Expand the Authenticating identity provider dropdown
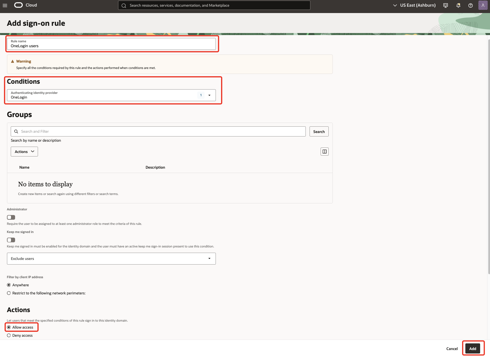 tap(209, 95)
